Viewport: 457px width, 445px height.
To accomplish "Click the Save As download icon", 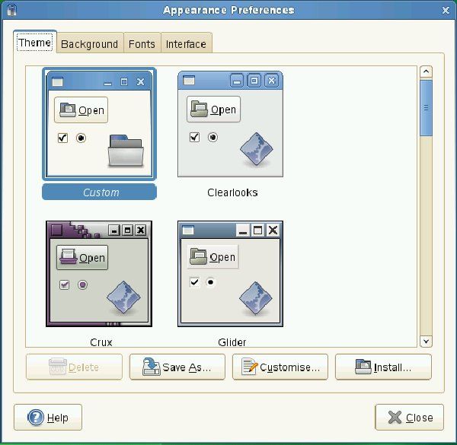I will tap(151, 367).
